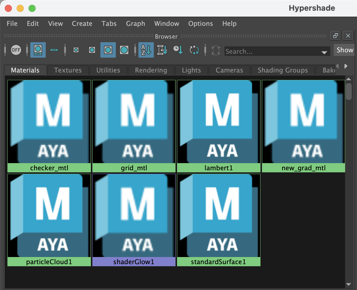357x290 pixels.
Task: Open the Options menu
Action: (x=200, y=23)
